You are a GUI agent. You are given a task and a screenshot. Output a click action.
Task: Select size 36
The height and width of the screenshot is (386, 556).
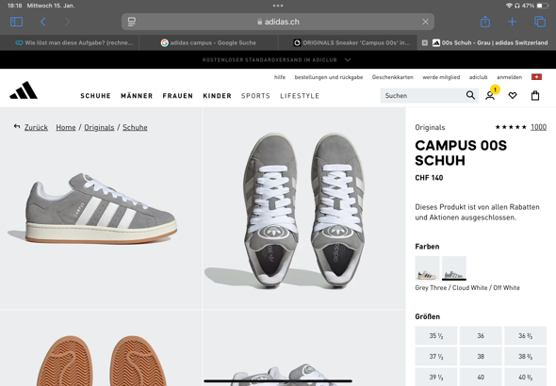point(481,335)
